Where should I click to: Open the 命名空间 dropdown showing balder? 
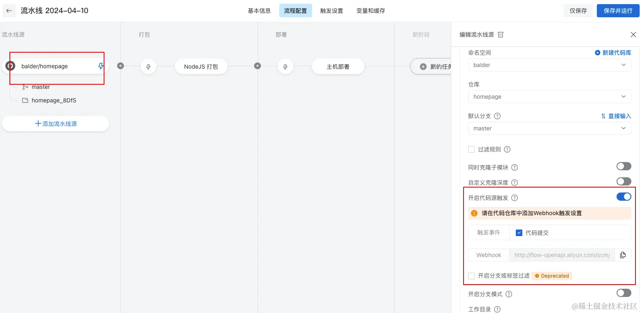point(550,65)
